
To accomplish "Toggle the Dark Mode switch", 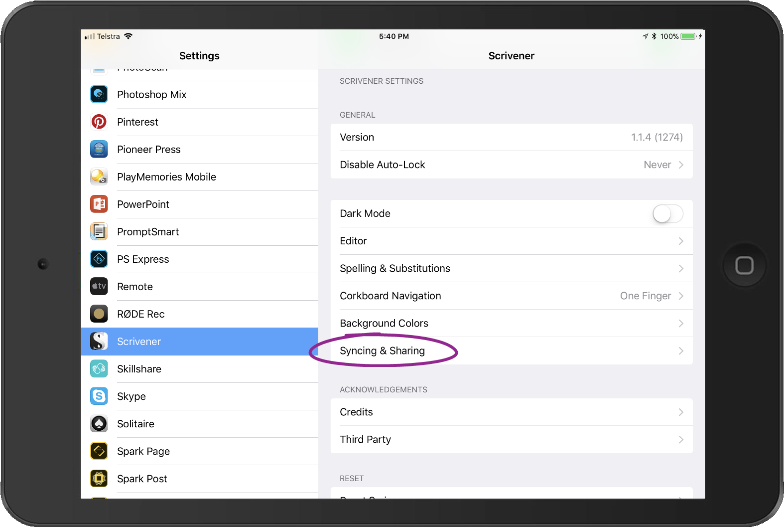I will (668, 213).
